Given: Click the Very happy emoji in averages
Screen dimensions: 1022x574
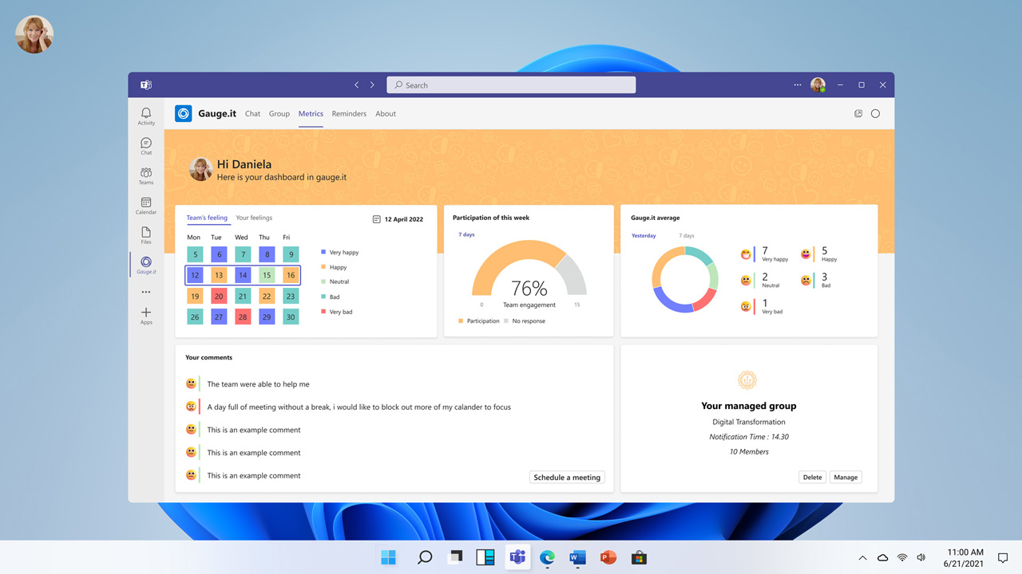Looking at the screenshot, I should tap(746, 254).
